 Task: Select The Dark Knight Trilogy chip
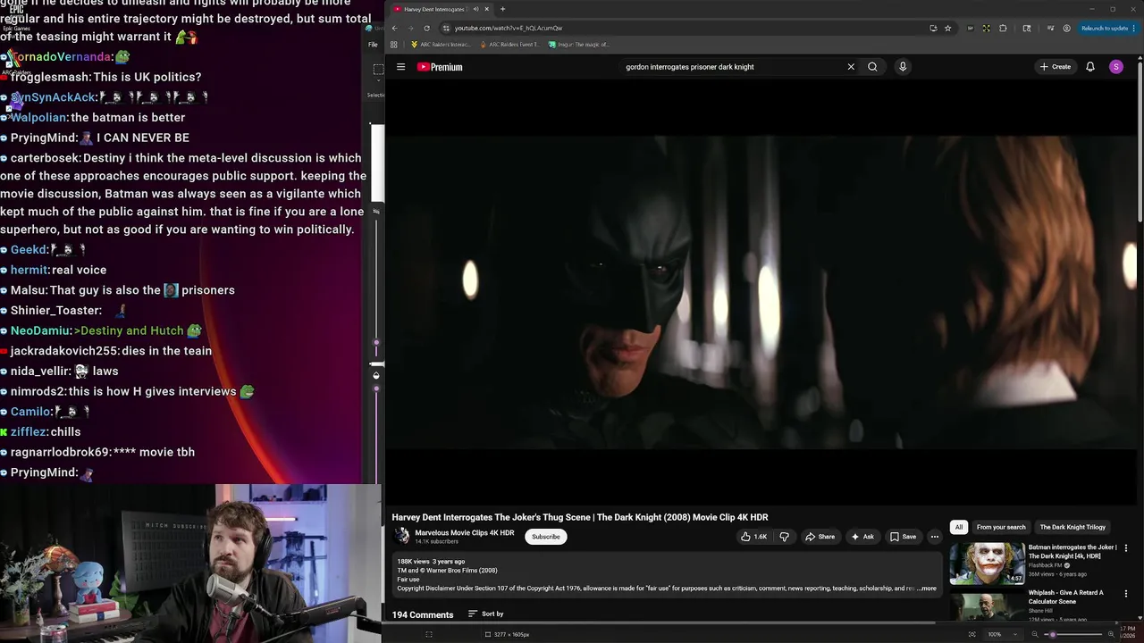coord(1072,527)
